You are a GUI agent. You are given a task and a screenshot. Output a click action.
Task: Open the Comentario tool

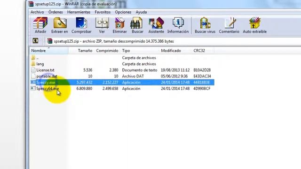click(230, 23)
